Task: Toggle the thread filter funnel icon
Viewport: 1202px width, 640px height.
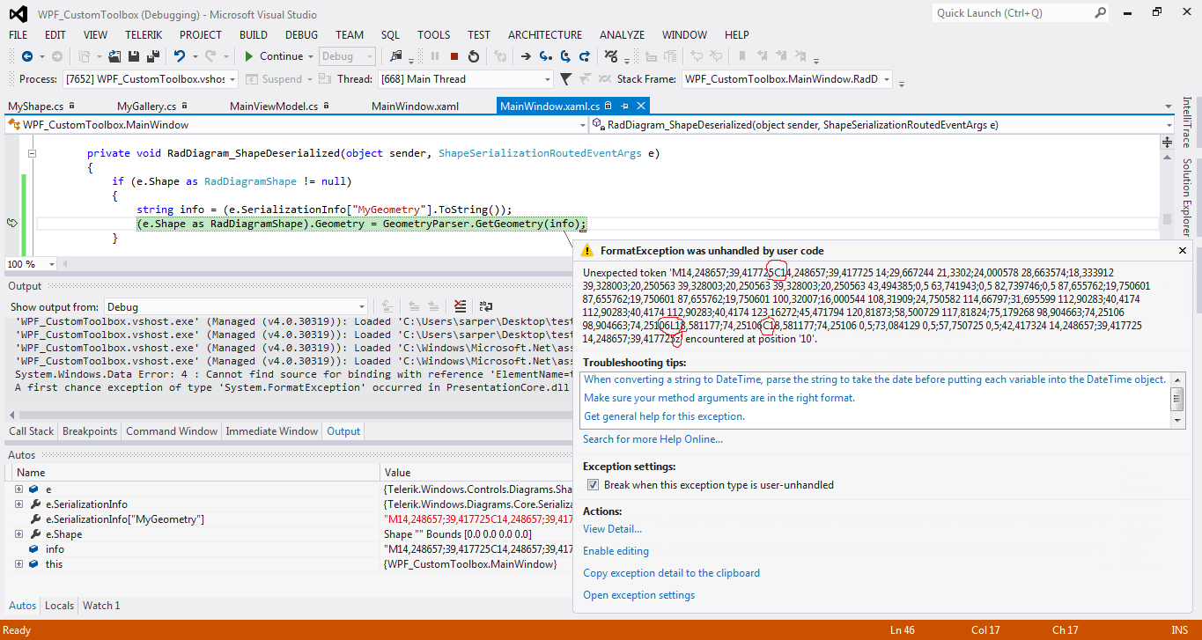Action: tap(566, 79)
